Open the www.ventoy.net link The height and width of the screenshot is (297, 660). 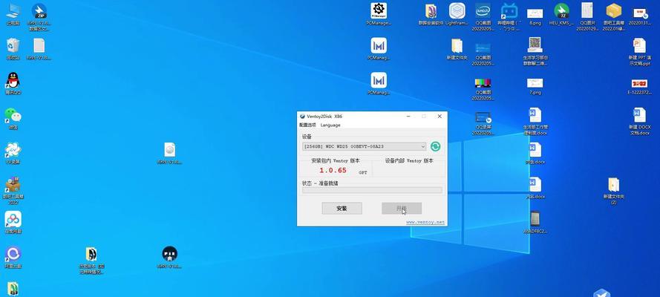[425, 222]
